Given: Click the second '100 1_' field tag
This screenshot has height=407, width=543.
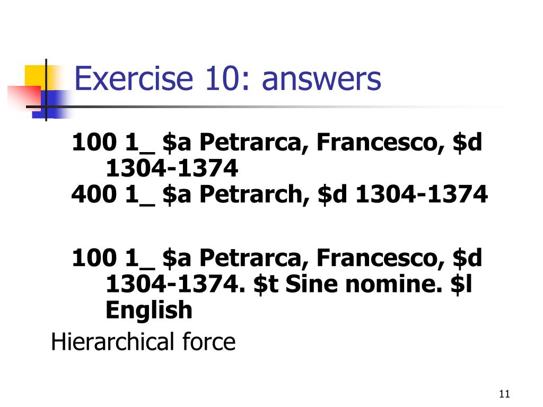Looking at the screenshot, I should [113, 258].
